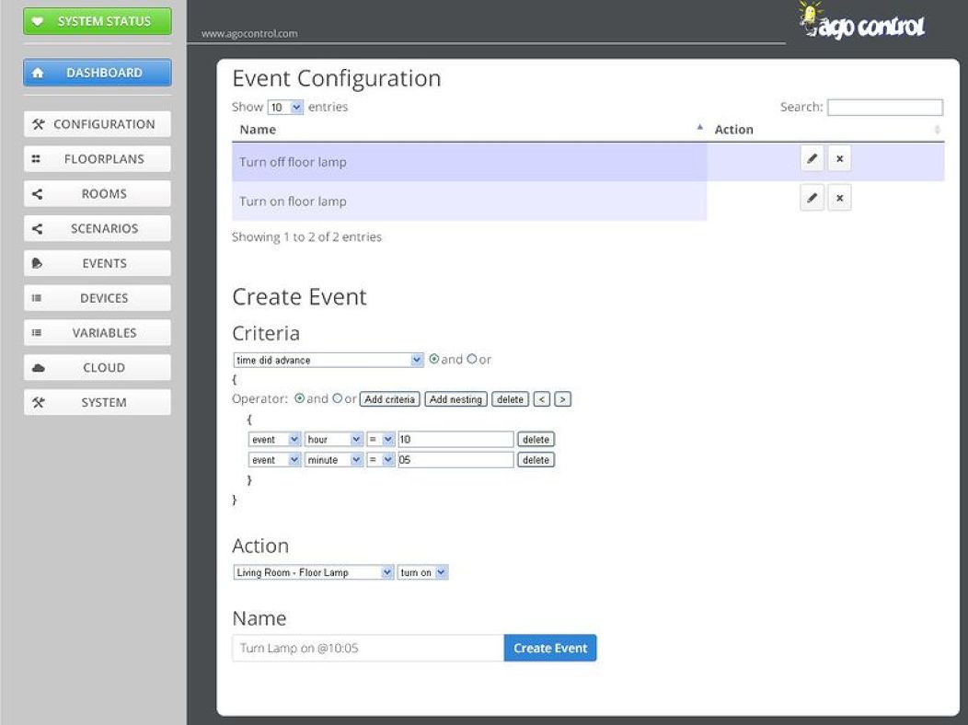Open the 'time did advance' trigger dropdown
Image resolution: width=968 pixels, height=725 pixels.
pos(328,360)
